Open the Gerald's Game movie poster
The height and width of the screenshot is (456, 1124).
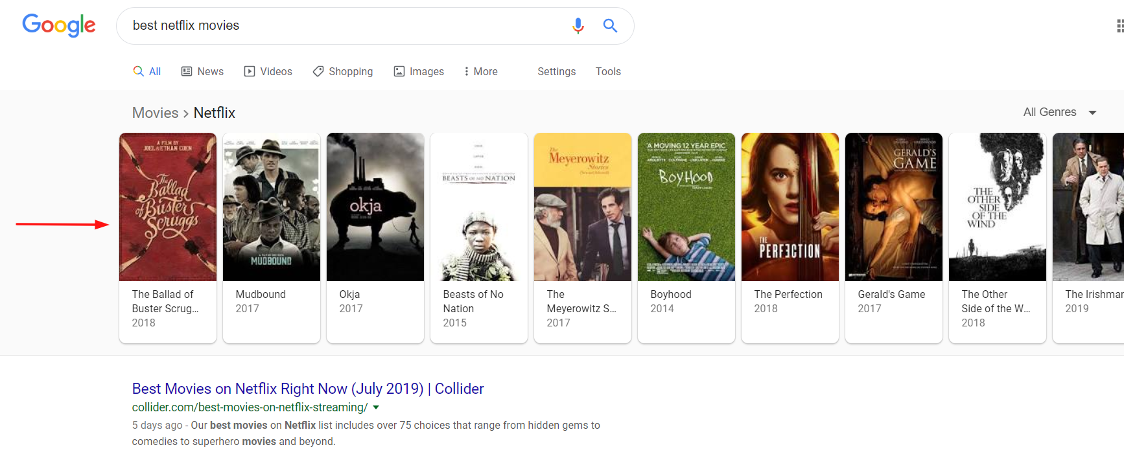[x=894, y=207]
